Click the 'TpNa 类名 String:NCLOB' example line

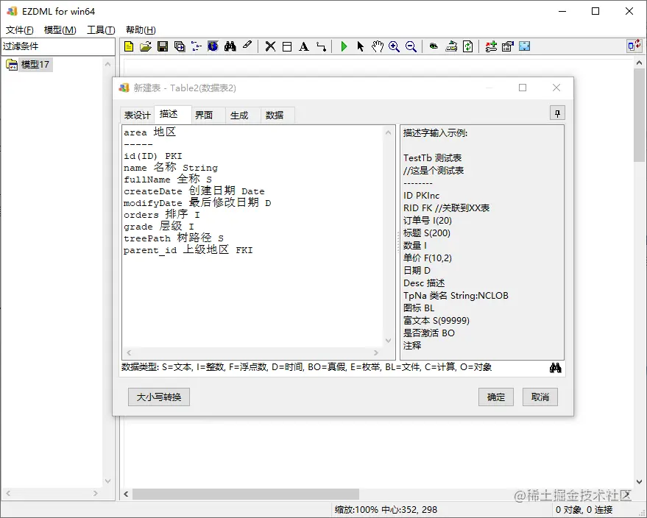coord(456,296)
